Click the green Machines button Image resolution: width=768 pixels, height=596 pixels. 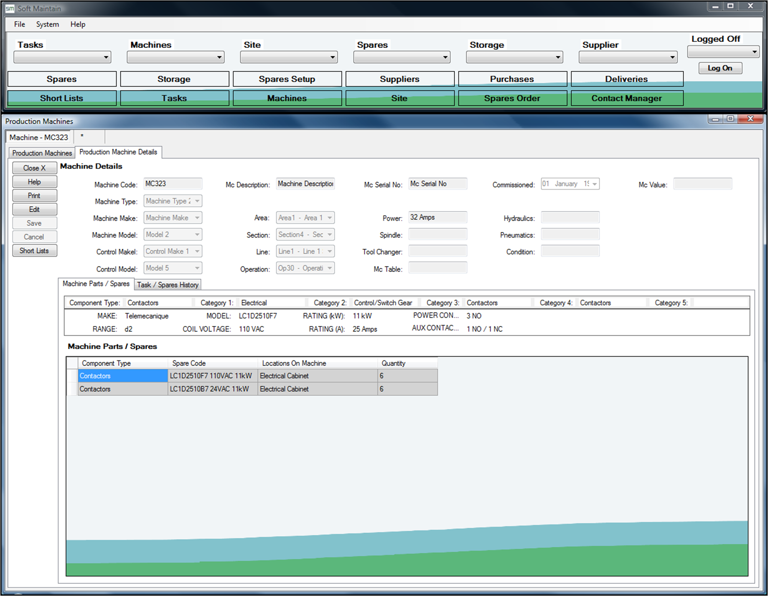(287, 98)
